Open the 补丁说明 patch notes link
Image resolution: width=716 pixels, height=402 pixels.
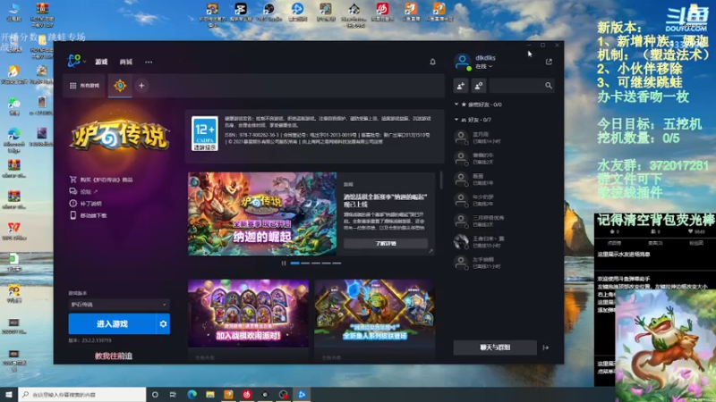tap(91, 204)
